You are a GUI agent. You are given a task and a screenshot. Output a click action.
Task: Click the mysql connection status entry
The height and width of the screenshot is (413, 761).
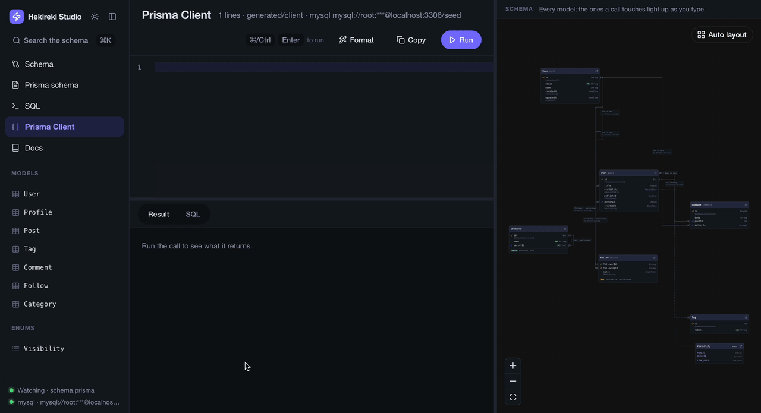pos(64,402)
